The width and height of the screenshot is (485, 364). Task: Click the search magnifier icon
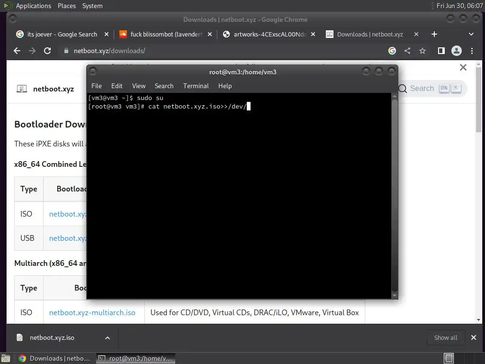(403, 89)
